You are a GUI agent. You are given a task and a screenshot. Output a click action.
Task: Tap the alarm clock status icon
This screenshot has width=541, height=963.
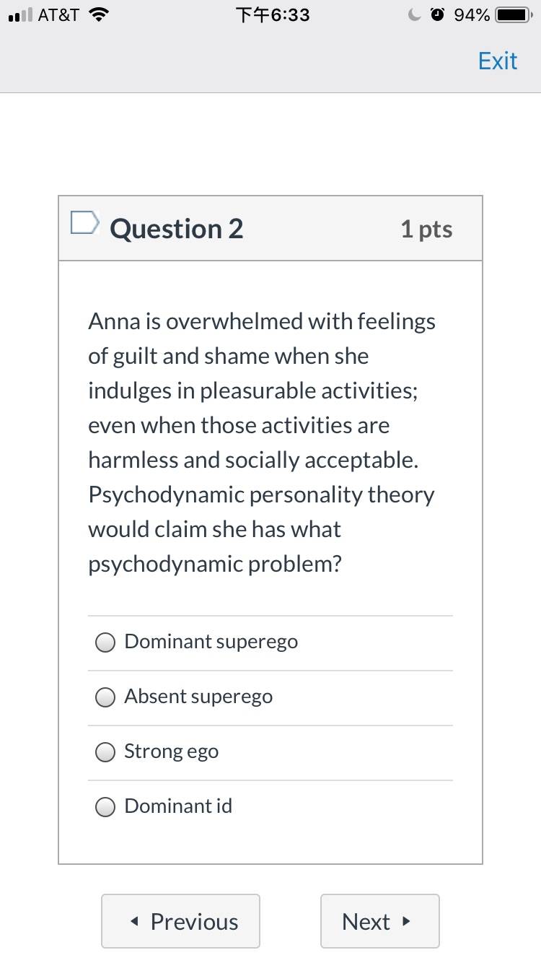click(x=437, y=15)
